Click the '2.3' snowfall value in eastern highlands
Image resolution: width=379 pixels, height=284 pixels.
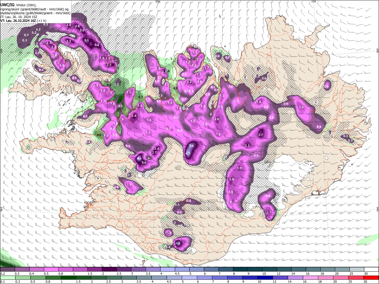(248, 146)
